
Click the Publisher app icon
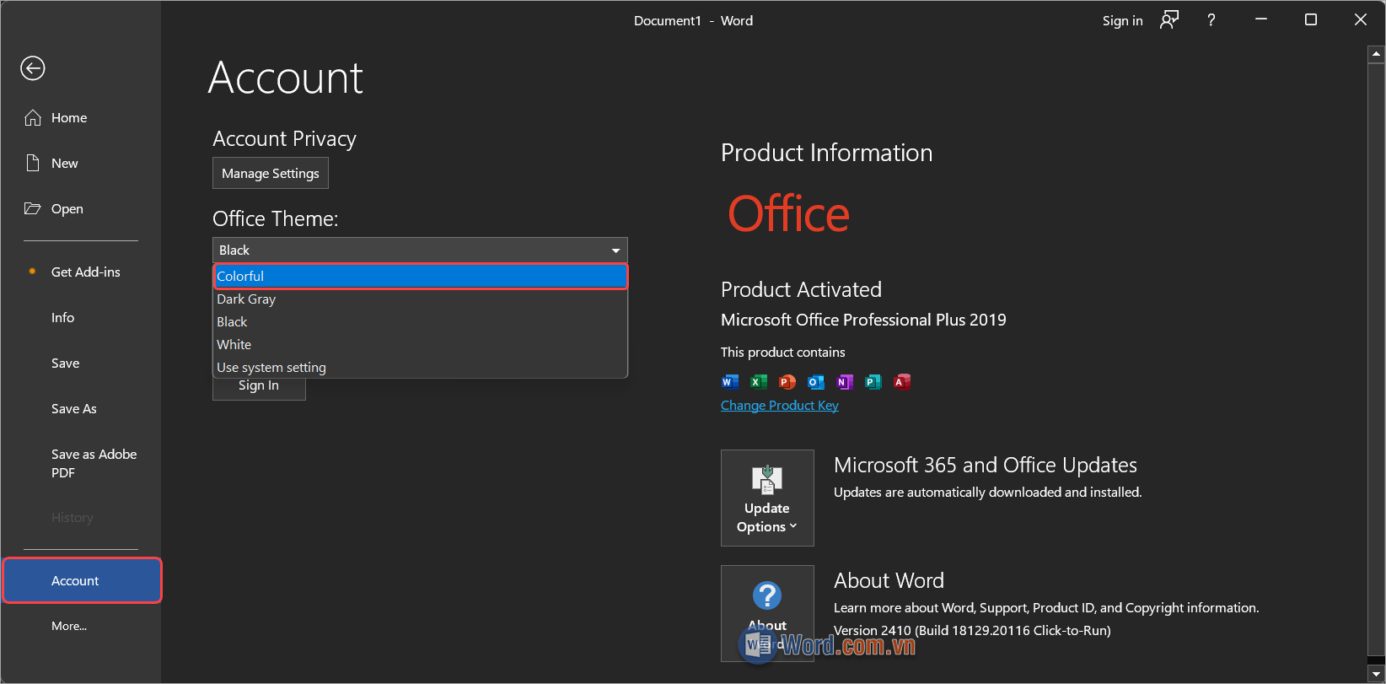(873, 381)
